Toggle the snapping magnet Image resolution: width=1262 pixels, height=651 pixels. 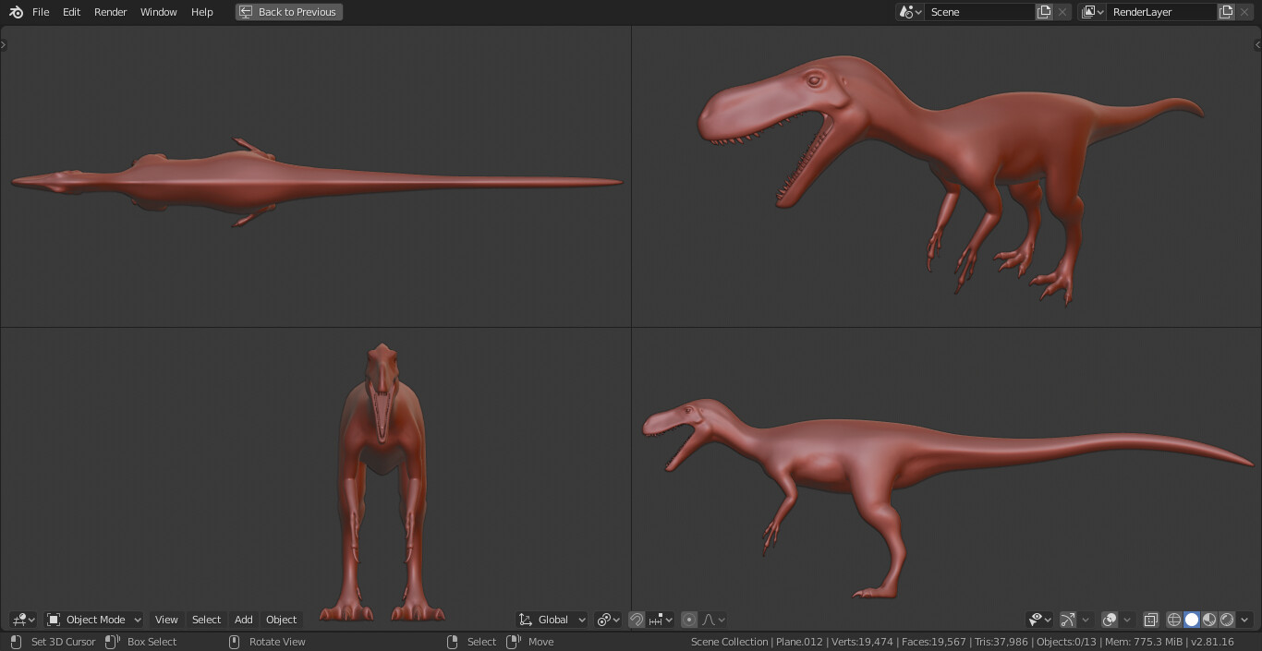[637, 620]
